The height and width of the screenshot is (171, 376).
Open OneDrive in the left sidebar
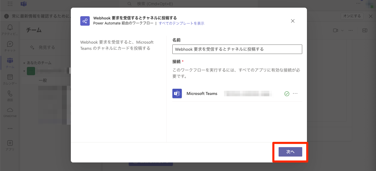10,112
